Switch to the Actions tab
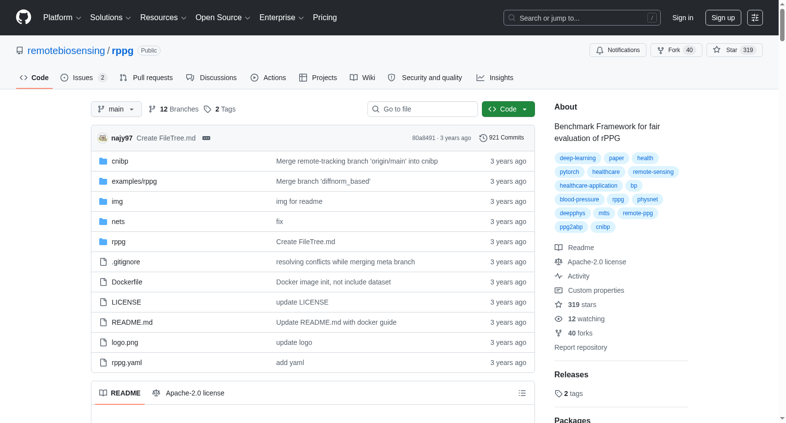Screen dimensions: 786x423 (268, 78)
